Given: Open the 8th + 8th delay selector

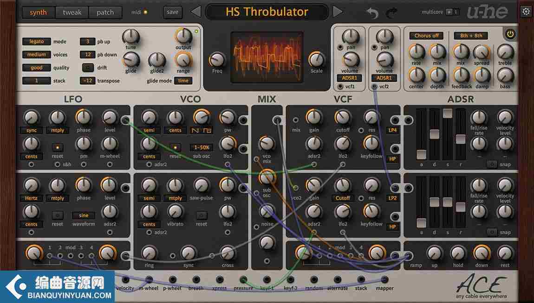Looking at the screenshot, I should pos(471,36).
